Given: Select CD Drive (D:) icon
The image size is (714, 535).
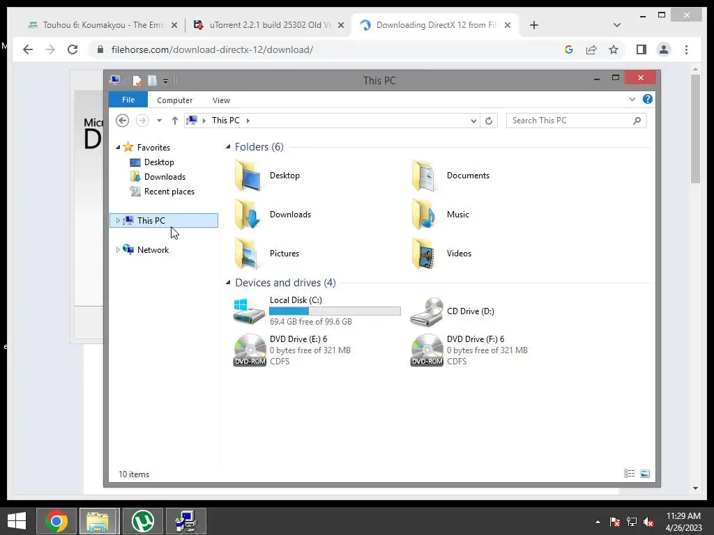Looking at the screenshot, I should click(x=426, y=311).
